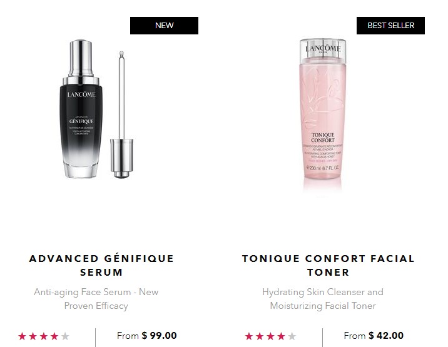Screen dimensions: 448x347
Task: Click first star of the toner rating
Action: click(249, 336)
